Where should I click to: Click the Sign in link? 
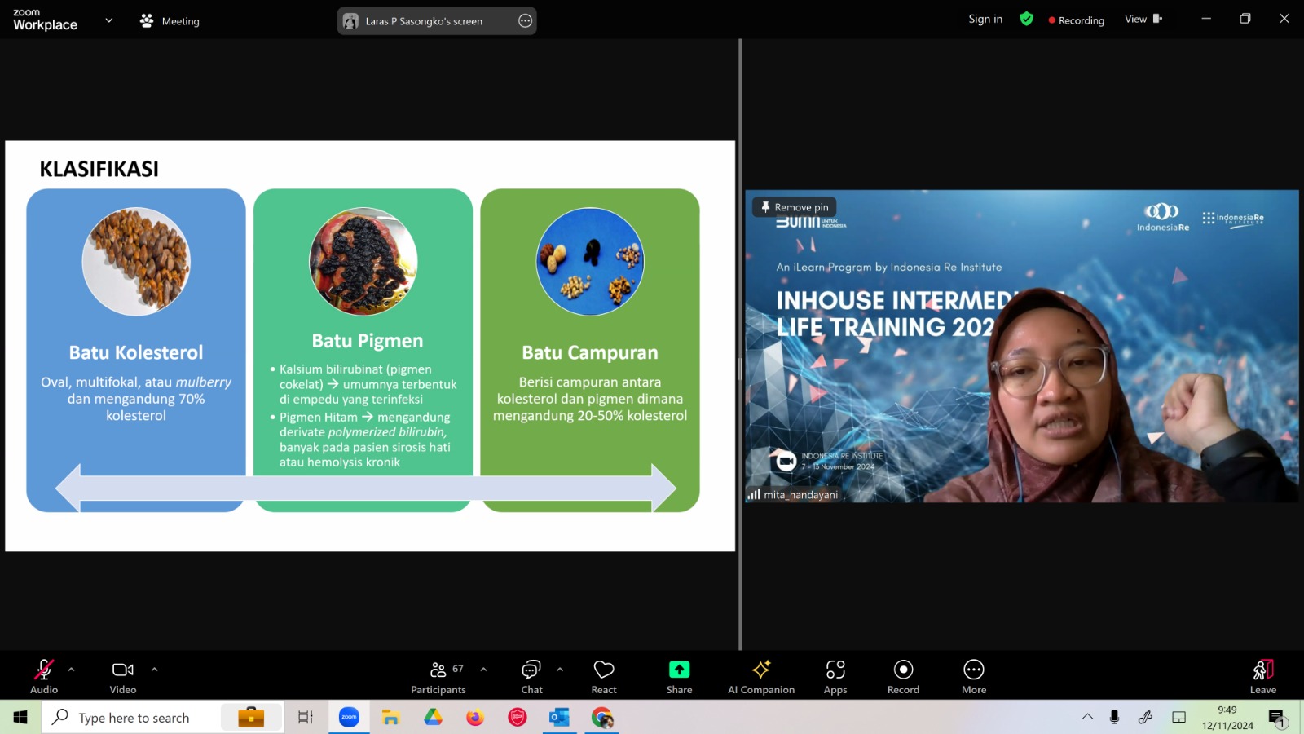(985, 20)
